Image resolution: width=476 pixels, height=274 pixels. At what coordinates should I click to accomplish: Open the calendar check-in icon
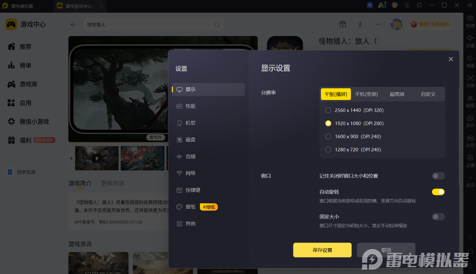342,24
